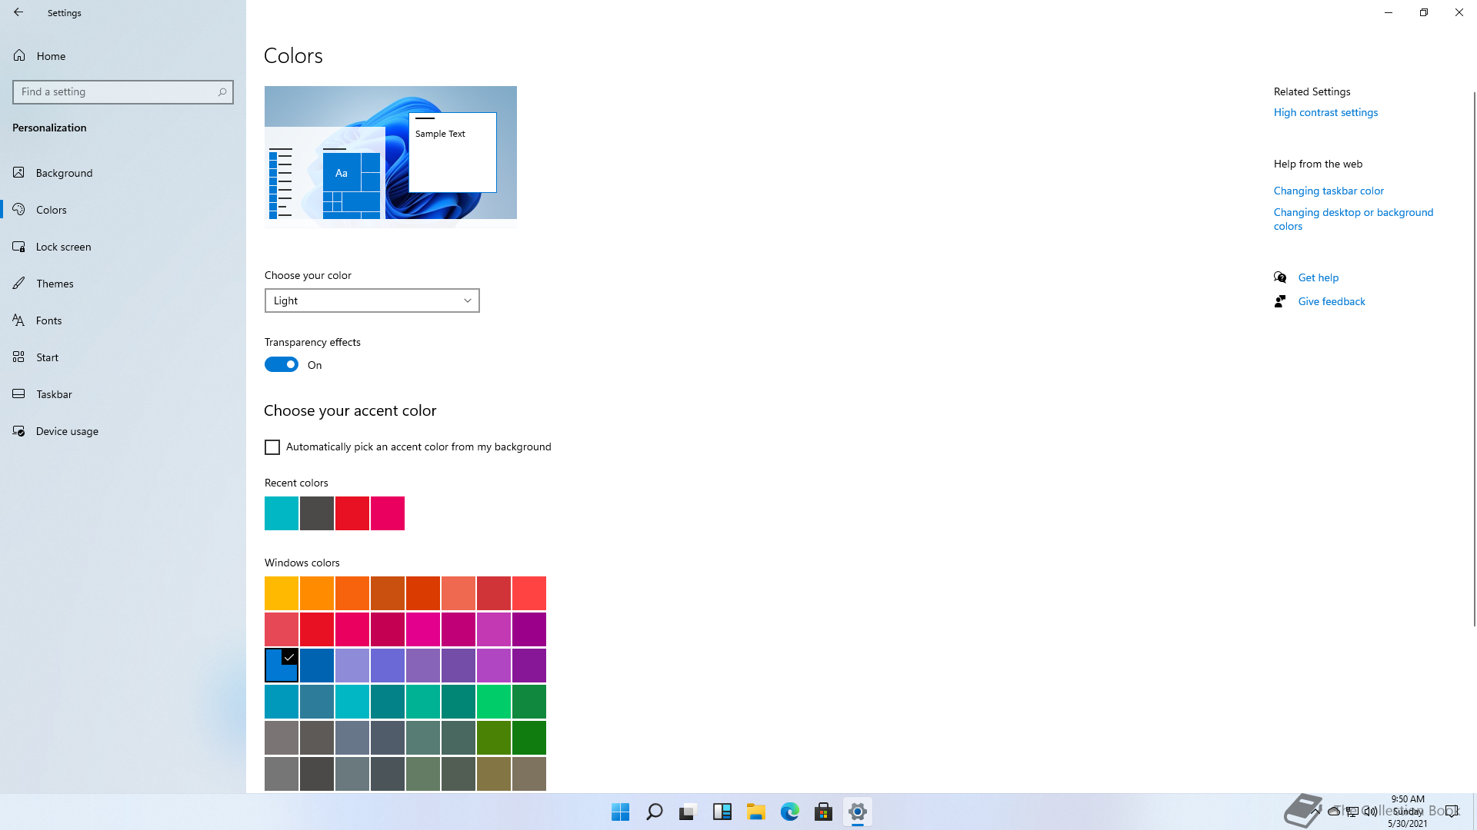Pick the dark gray recent color swatch
The image size is (1477, 830).
tap(317, 513)
